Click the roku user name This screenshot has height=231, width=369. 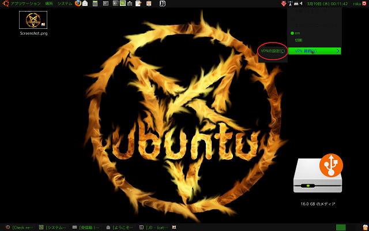click(x=356, y=4)
